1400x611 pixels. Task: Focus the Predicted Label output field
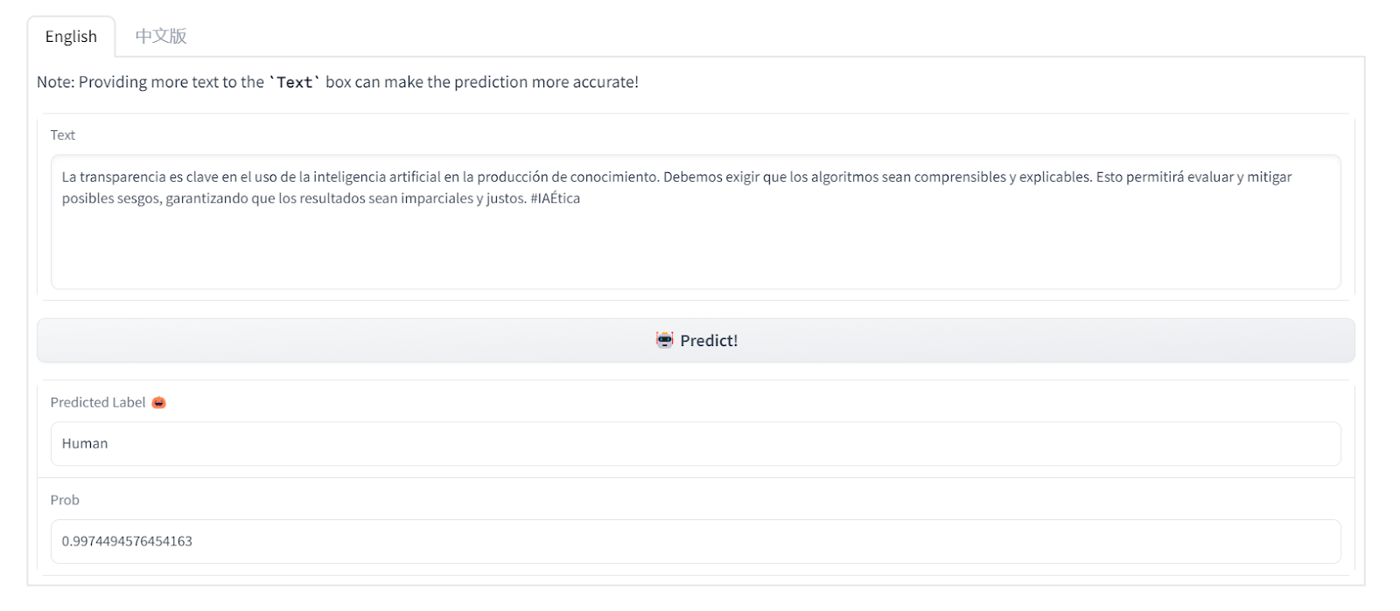pyautogui.click(x=695, y=444)
